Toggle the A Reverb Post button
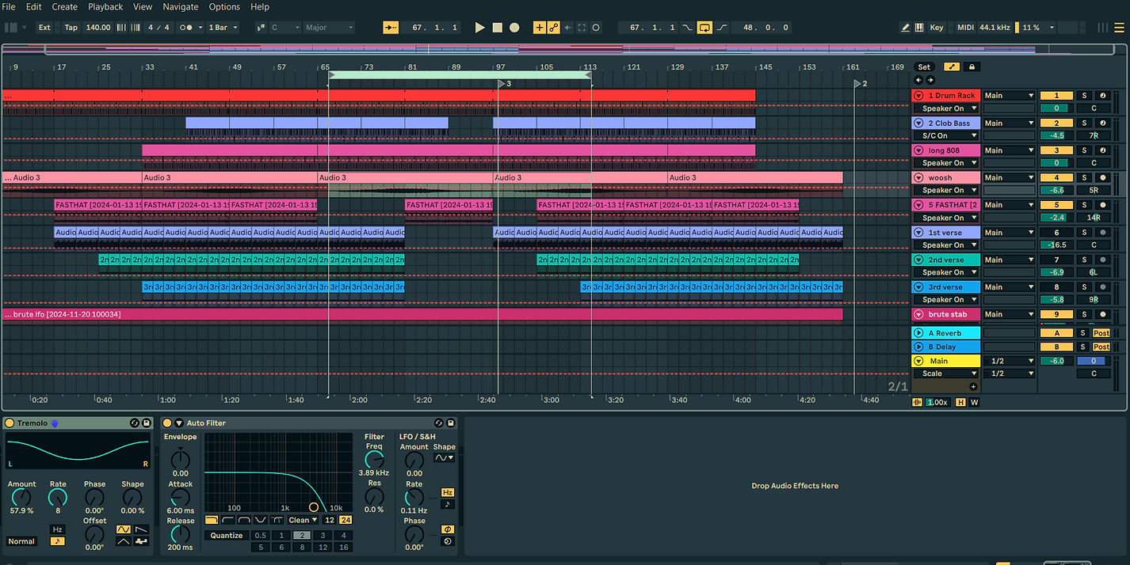 (x=1101, y=333)
